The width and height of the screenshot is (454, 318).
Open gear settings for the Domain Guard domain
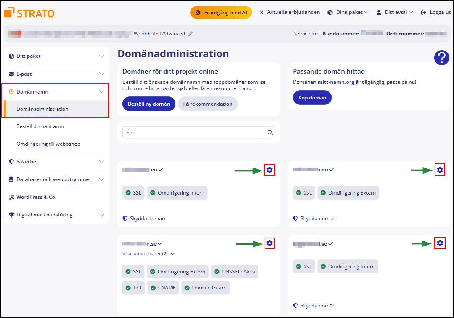click(270, 243)
